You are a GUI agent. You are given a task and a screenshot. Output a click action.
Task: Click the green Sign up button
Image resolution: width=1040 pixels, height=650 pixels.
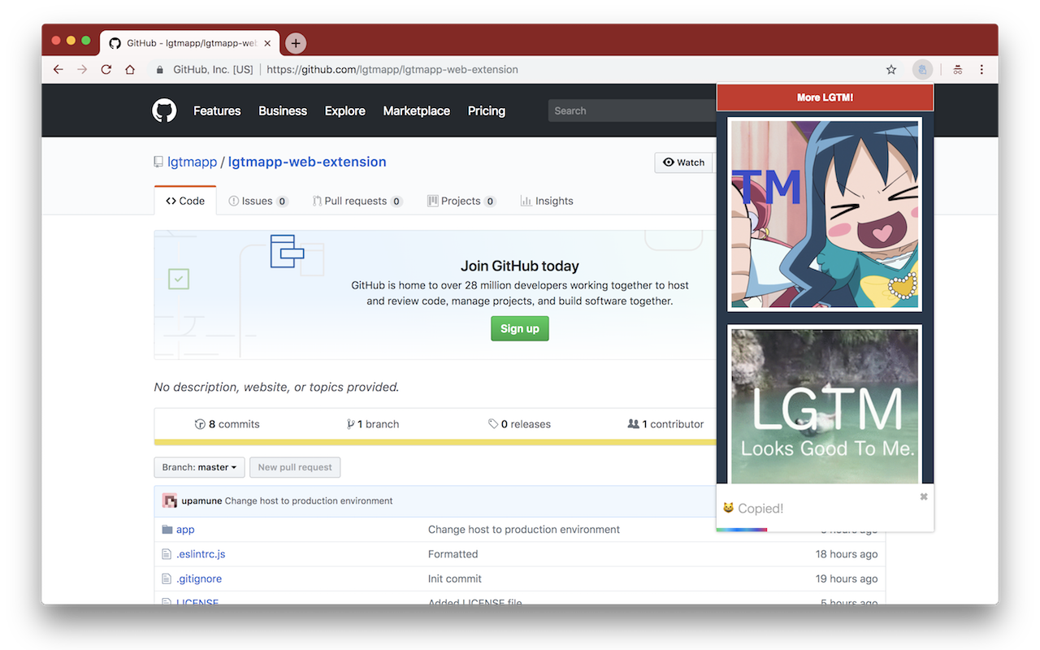[520, 328]
